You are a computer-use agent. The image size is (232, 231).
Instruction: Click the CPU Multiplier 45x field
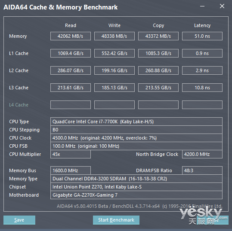point(71,154)
